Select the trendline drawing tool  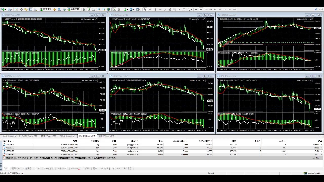click(165, 9)
